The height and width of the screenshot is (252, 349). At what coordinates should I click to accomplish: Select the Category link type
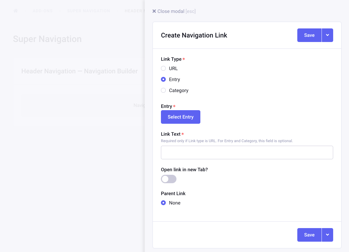(164, 90)
